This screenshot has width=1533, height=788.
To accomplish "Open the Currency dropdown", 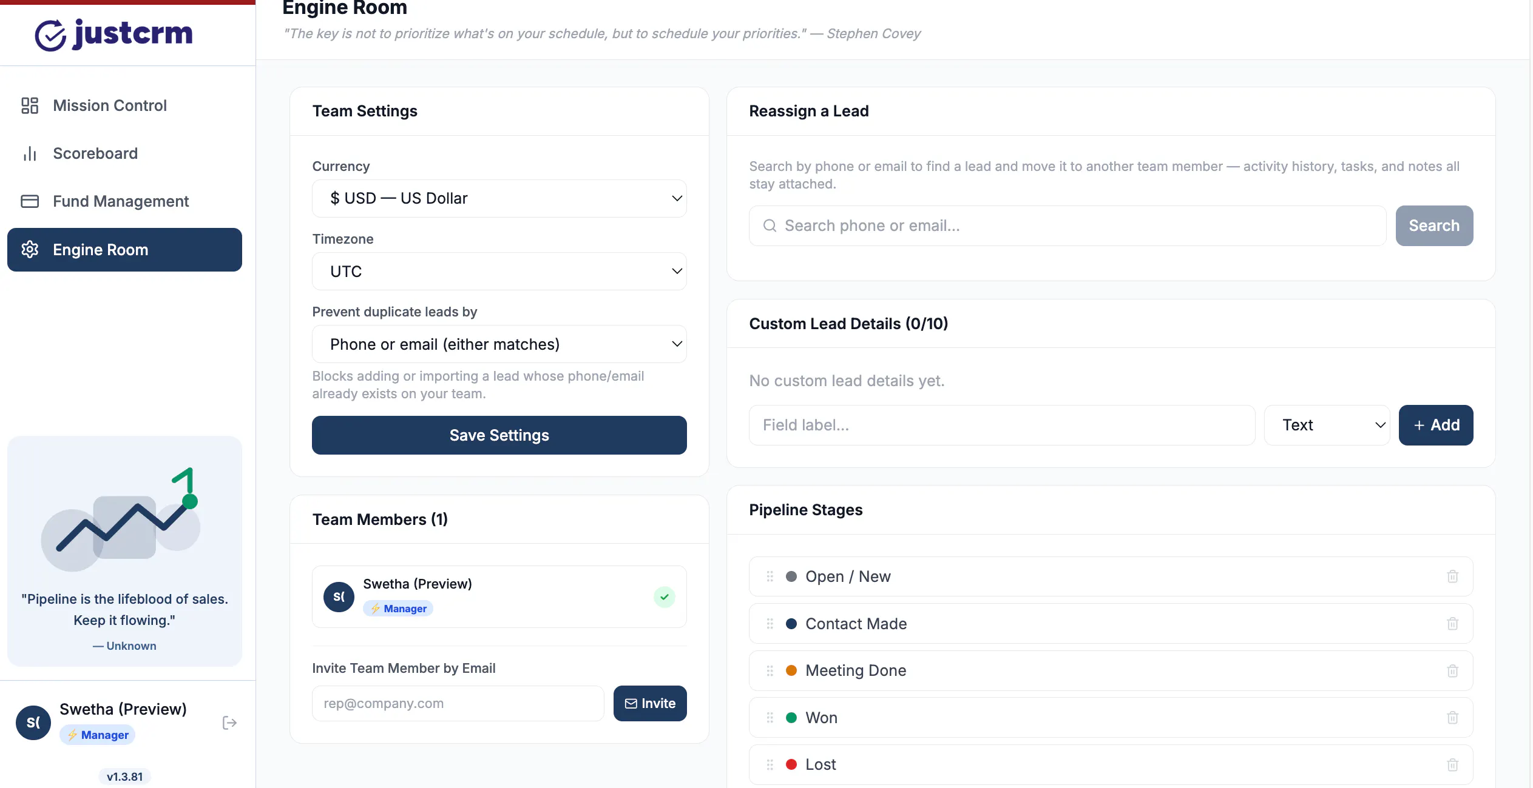I will (x=499, y=198).
